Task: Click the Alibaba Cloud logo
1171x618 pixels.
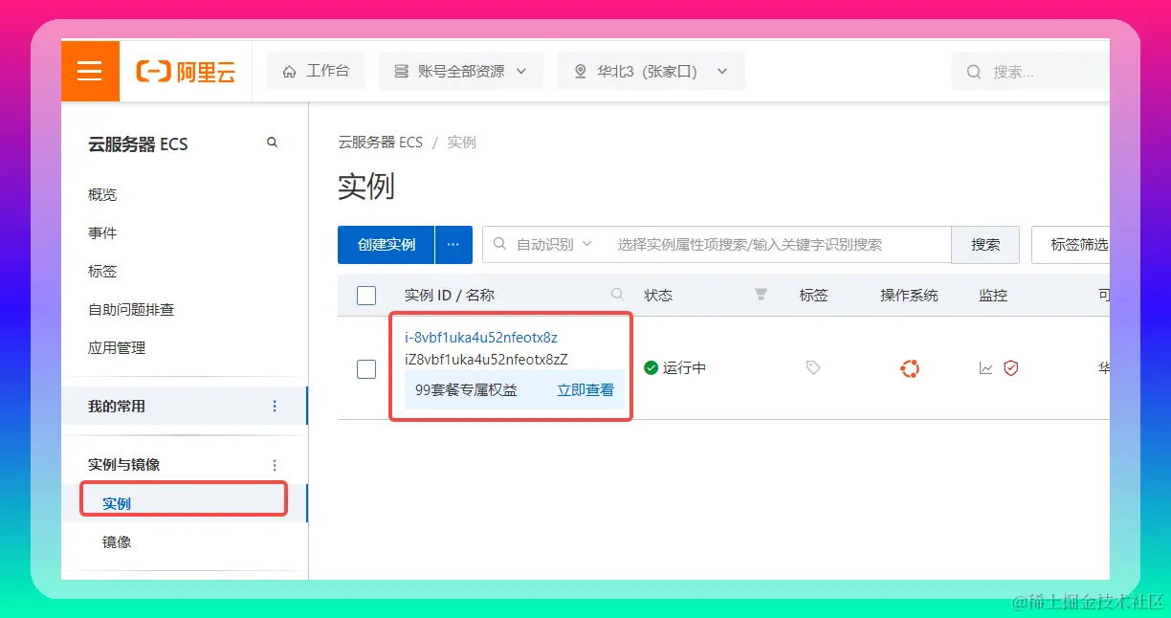Action: pyautogui.click(x=186, y=72)
